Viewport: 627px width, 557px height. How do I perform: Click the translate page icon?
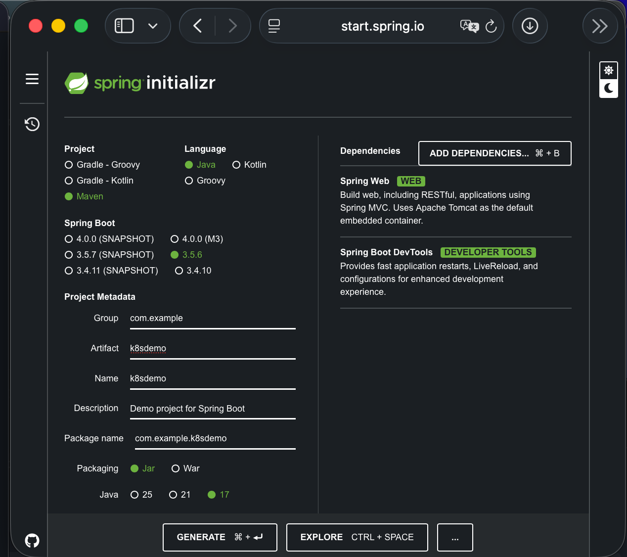pos(469,26)
